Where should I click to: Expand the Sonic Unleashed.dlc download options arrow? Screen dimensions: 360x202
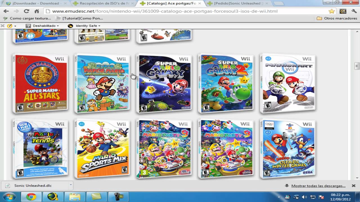pyautogui.click(x=71, y=185)
